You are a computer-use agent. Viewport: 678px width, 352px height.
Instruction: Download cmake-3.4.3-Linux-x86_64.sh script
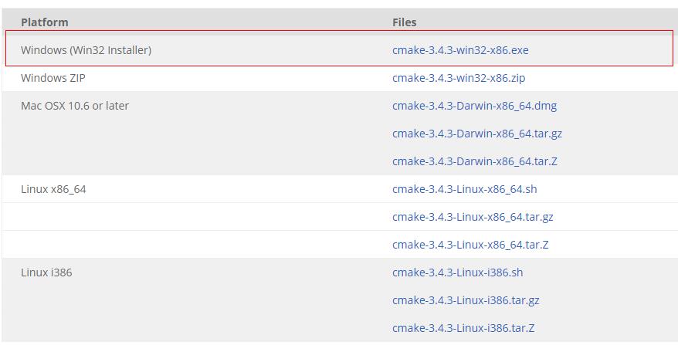click(x=464, y=189)
